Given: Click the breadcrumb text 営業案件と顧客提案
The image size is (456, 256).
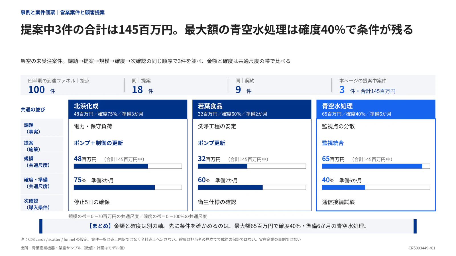Looking at the screenshot, I should (82, 13).
